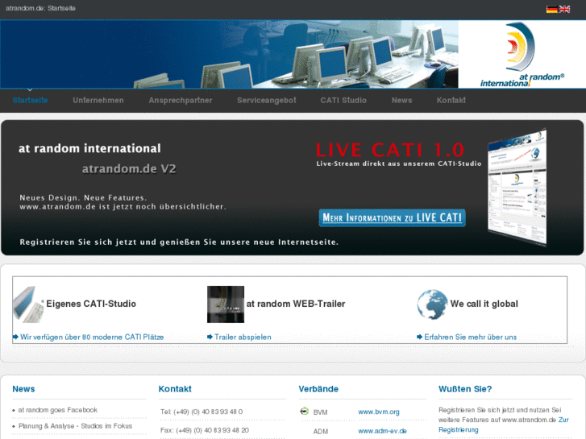Viewport: 586px width, 439px height.
Task: Click the WEB-Trailer video thumbnail
Action: point(226,304)
